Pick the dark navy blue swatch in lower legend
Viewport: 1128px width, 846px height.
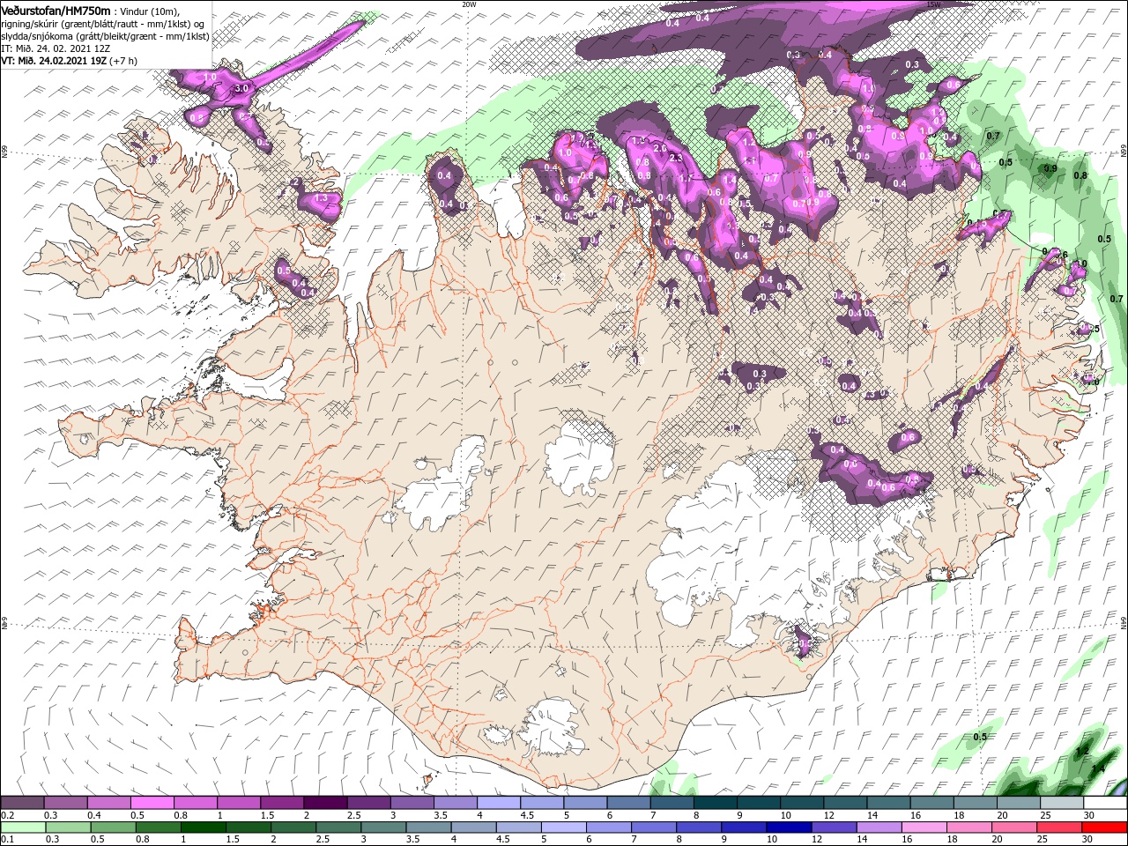click(788, 827)
